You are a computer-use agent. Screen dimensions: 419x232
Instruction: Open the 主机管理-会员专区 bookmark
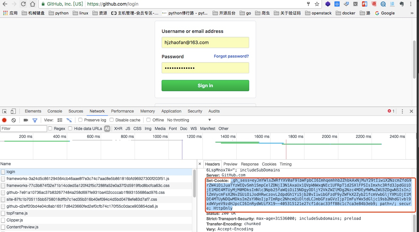[135, 13]
